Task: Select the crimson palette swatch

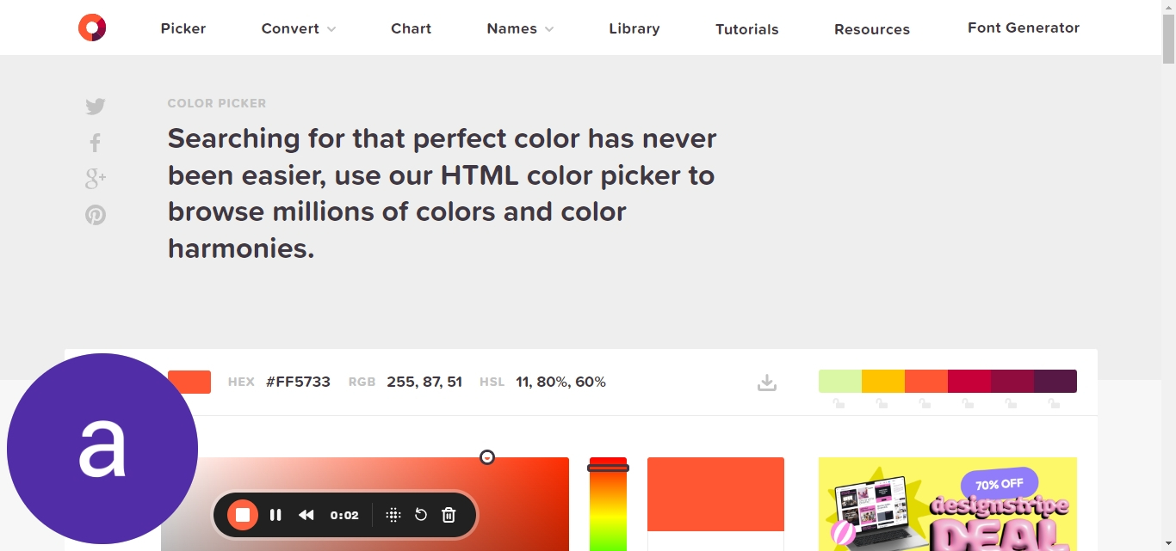Action: pyautogui.click(x=969, y=382)
